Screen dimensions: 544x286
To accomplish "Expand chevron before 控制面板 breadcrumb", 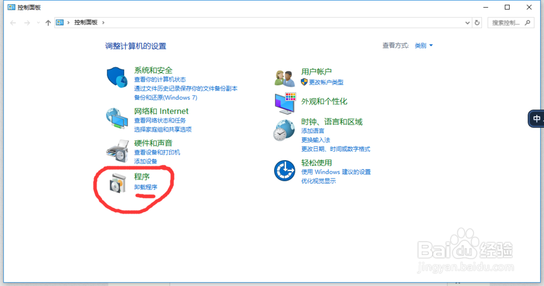I will (x=69, y=22).
